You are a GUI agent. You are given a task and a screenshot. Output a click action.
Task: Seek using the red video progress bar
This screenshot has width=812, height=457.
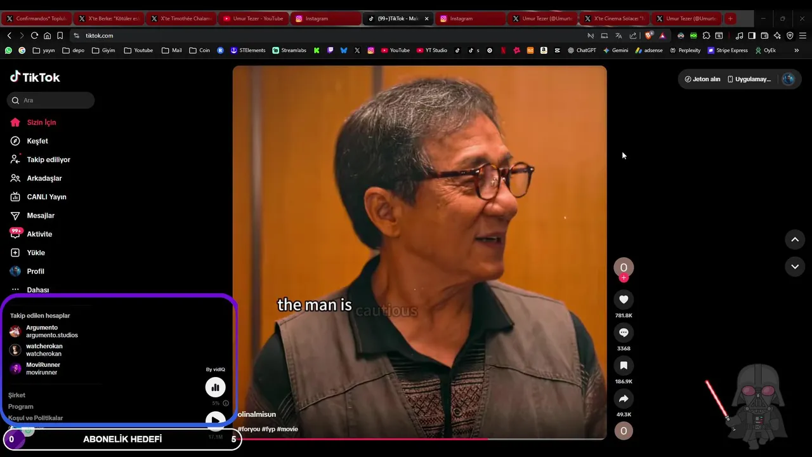(419, 439)
